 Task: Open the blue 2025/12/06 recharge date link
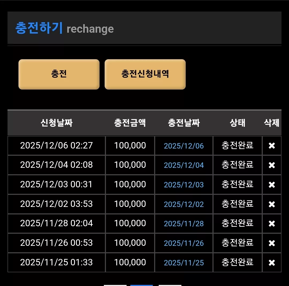point(184,146)
